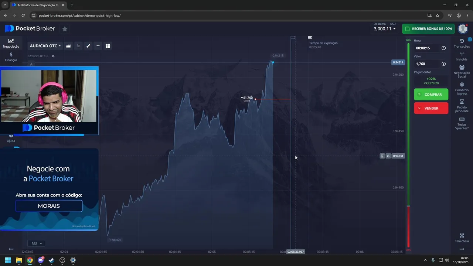
Task: Open the Transações panel
Action: point(462,43)
